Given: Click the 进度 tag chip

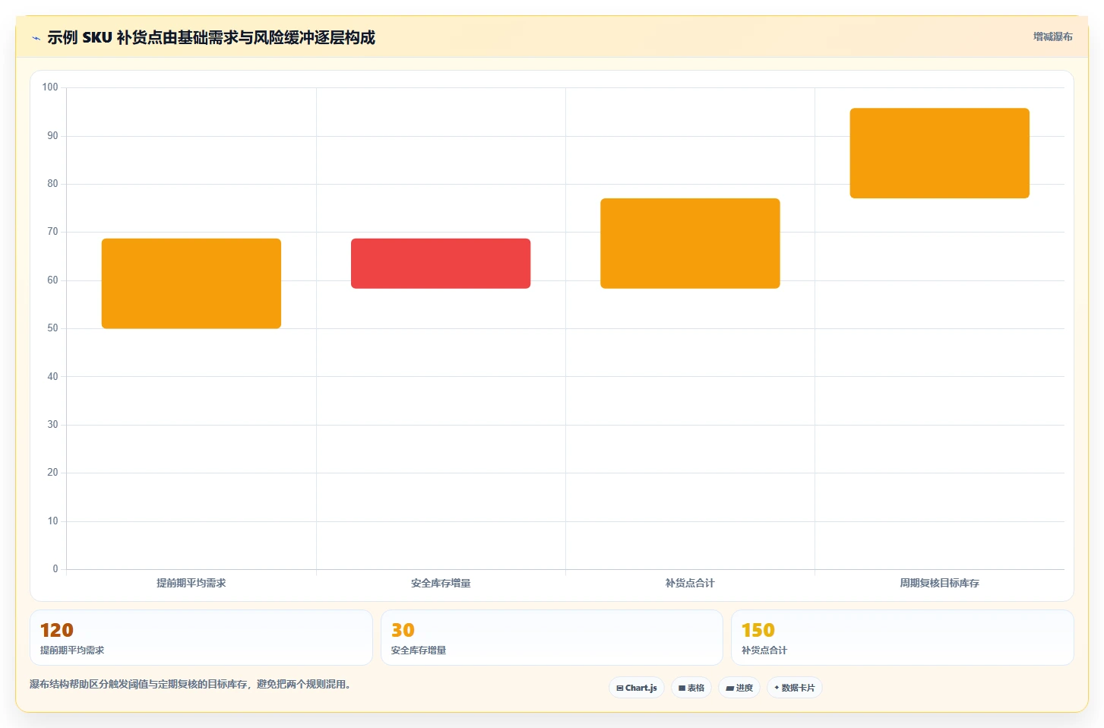Looking at the screenshot, I should tap(739, 688).
